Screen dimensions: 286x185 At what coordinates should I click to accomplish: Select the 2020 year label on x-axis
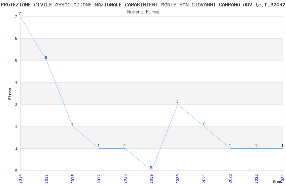pos(178,179)
